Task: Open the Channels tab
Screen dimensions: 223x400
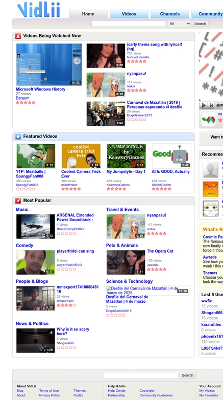Action: (x=170, y=14)
